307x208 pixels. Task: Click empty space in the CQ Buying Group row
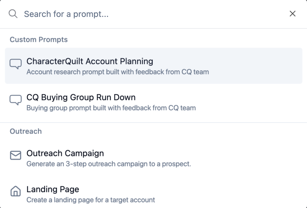[246, 102]
